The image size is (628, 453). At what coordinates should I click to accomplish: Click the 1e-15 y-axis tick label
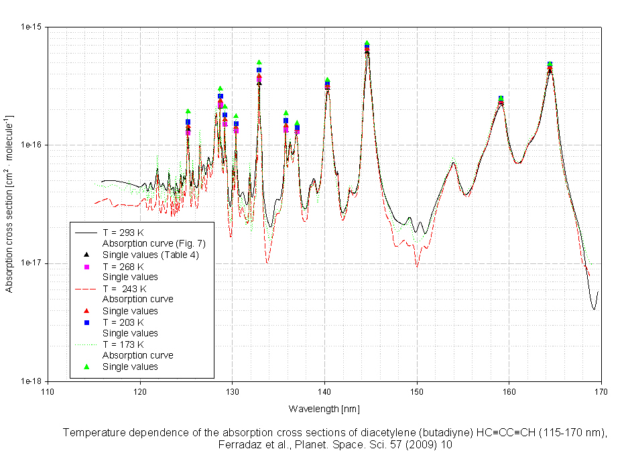[x=31, y=27]
